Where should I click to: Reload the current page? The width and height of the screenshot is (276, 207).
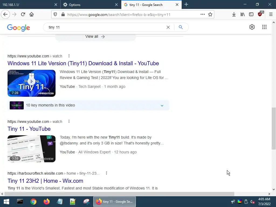click(x=23, y=15)
